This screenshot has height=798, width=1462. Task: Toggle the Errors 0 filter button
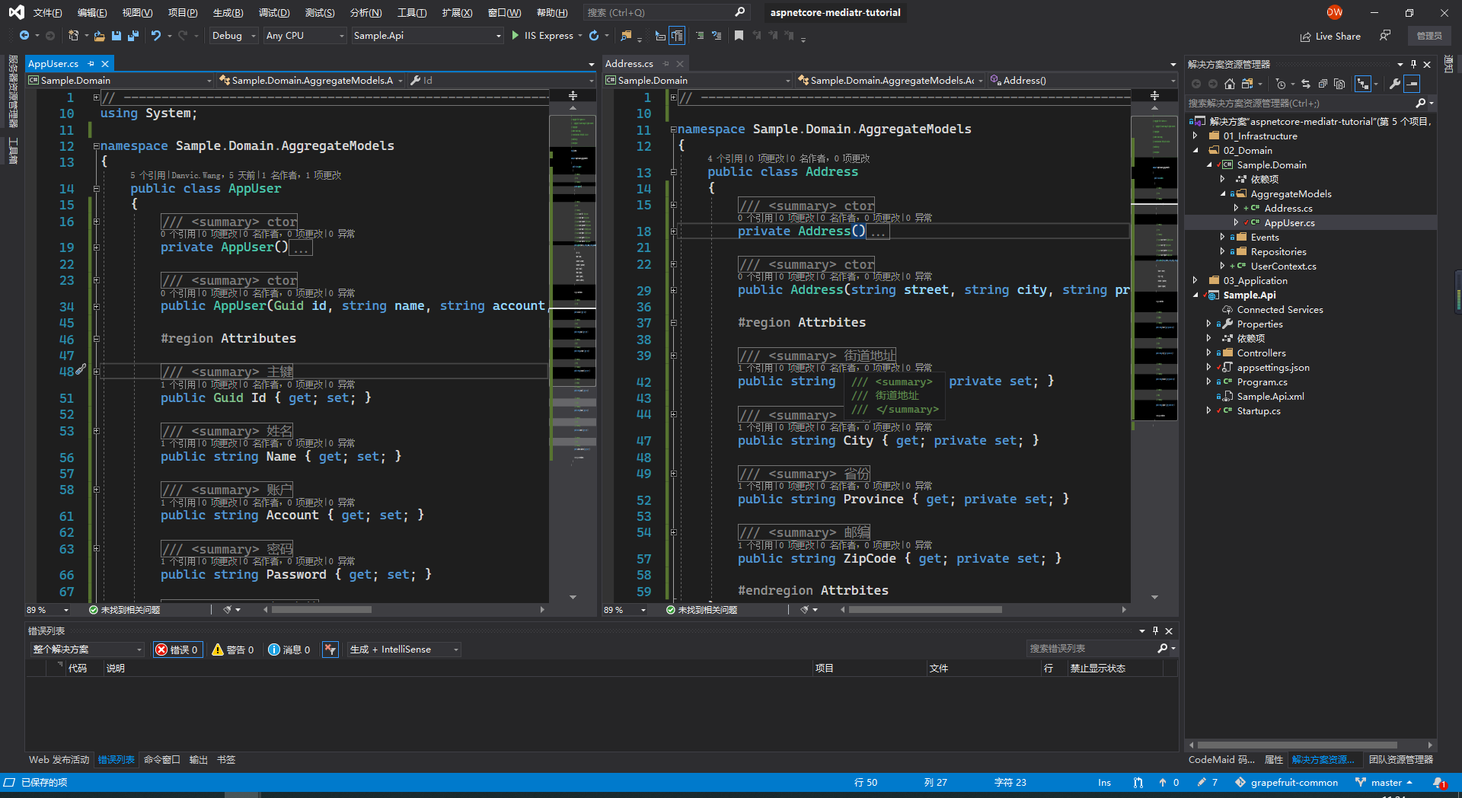(x=177, y=650)
